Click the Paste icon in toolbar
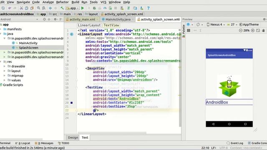Image resolution: width=267 pixels, height=150 pixels. tap(32, 8)
